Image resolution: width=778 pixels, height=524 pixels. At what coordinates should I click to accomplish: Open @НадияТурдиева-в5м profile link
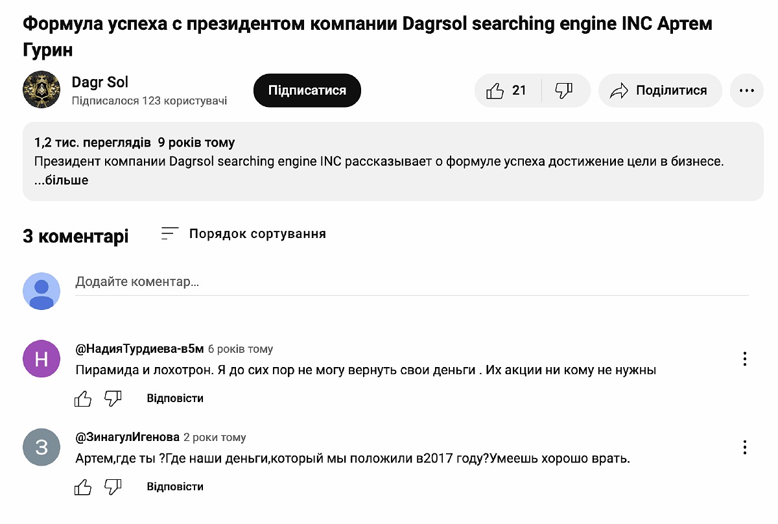click(x=139, y=349)
